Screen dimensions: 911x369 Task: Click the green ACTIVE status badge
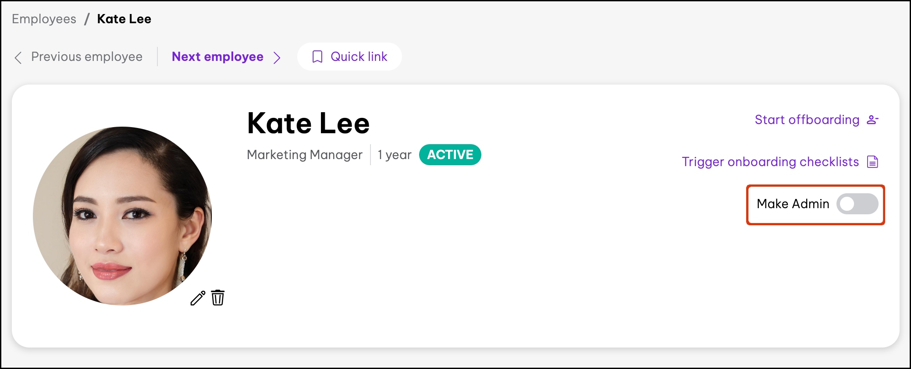click(x=450, y=155)
